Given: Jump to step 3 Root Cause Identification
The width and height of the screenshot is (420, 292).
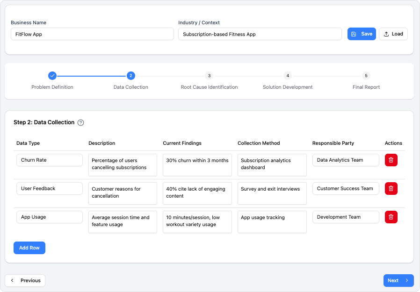Looking at the screenshot, I should point(209,76).
